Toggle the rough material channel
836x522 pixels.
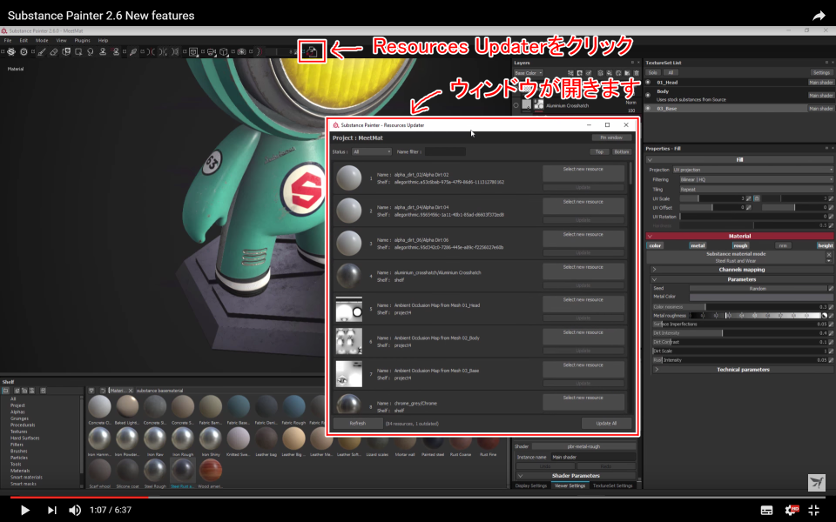click(x=740, y=245)
